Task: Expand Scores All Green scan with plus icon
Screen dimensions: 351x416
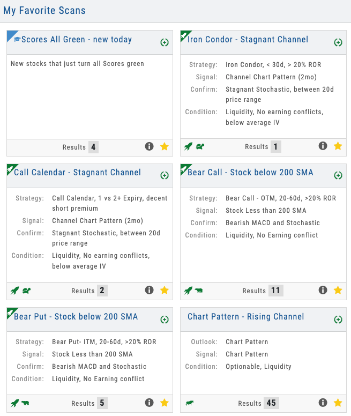Action: [165, 42]
